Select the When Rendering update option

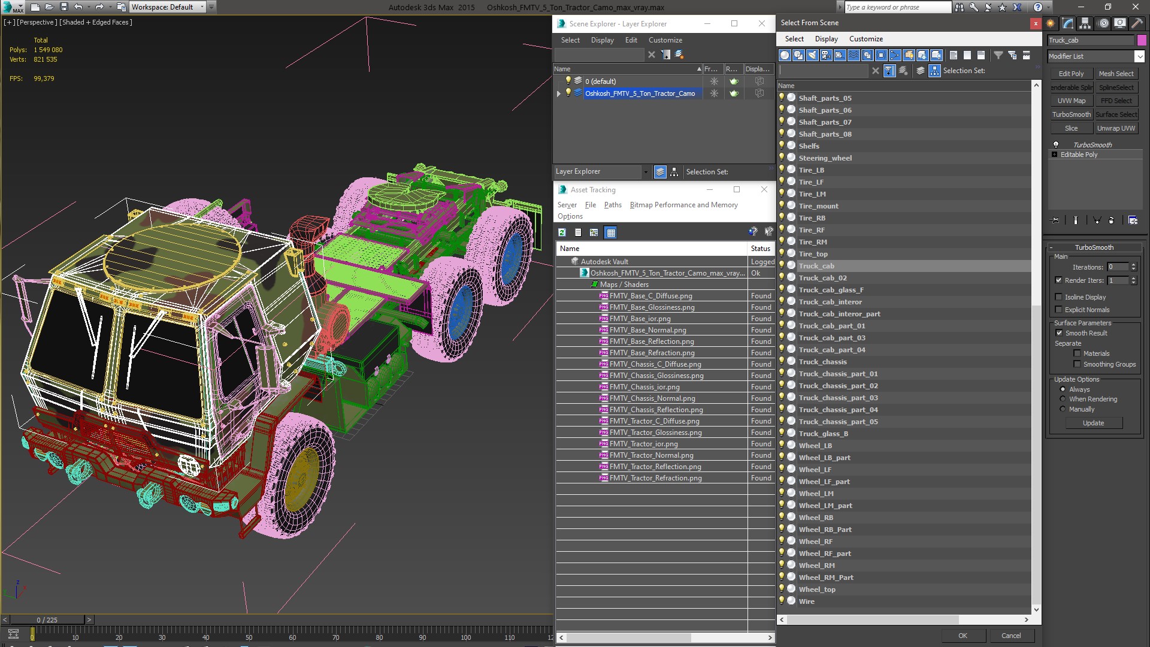(x=1063, y=399)
